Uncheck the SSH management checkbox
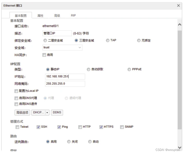Screen dimensions: 184x154 point(39,127)
